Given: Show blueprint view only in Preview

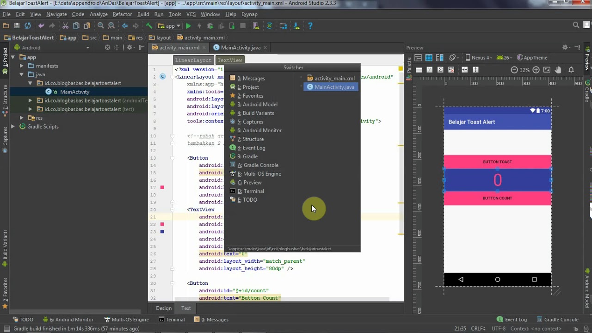Looking at the screenshot, I should tap(429, 58).
